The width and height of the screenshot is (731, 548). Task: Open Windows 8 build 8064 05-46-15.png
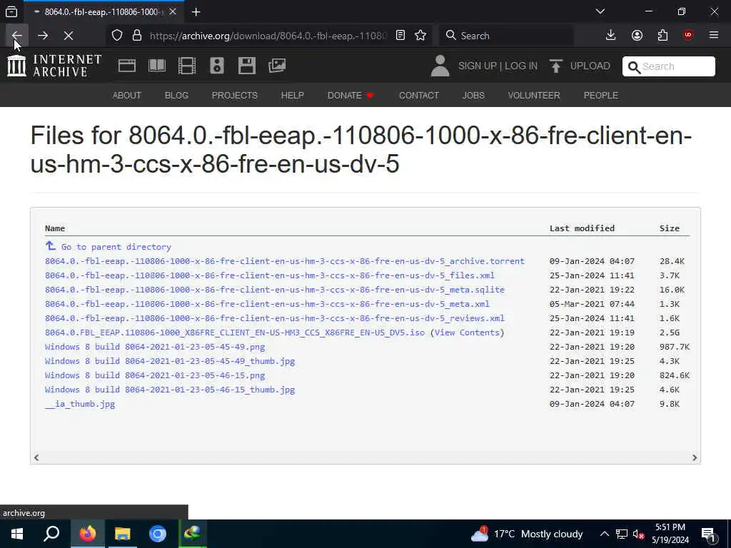(x=155, y=375)
